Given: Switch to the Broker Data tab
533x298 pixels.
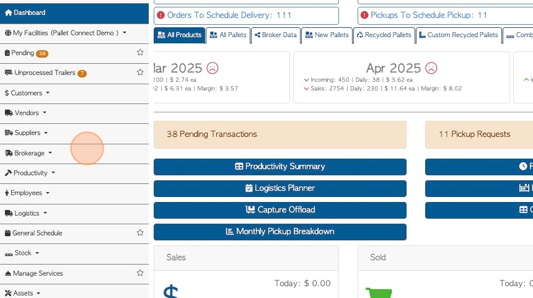Looking at the screenshot, I should [x=275, y=35].
